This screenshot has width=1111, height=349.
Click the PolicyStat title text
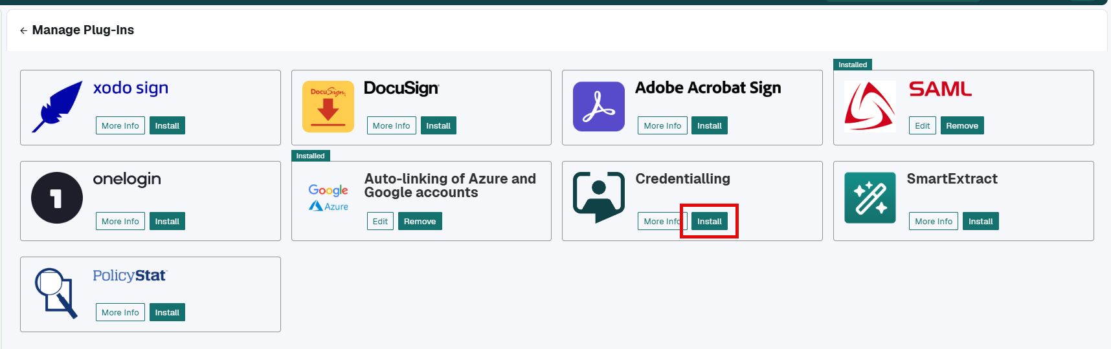click(129, 275)
